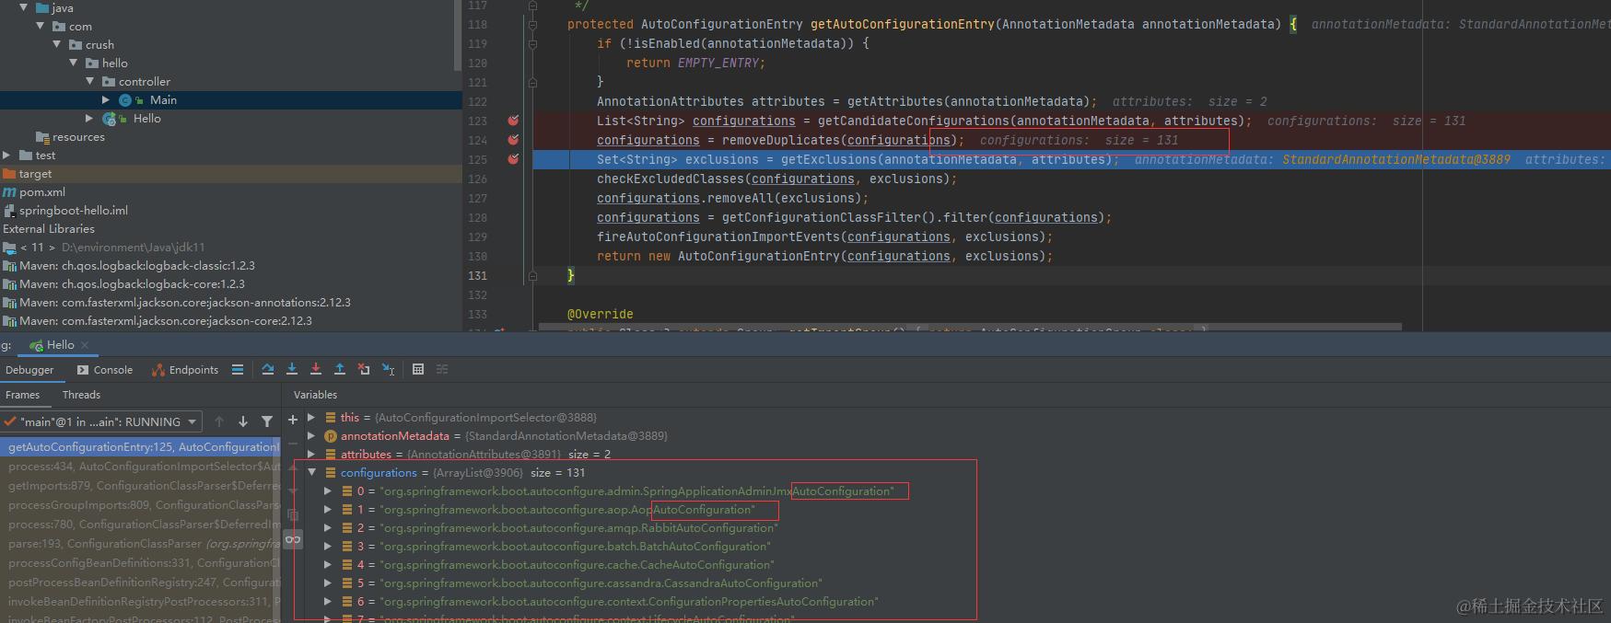Click the Show Execution Point icon
Image resolution: width=1611 pixels, height=623 pixels.
tap(238, 369)
